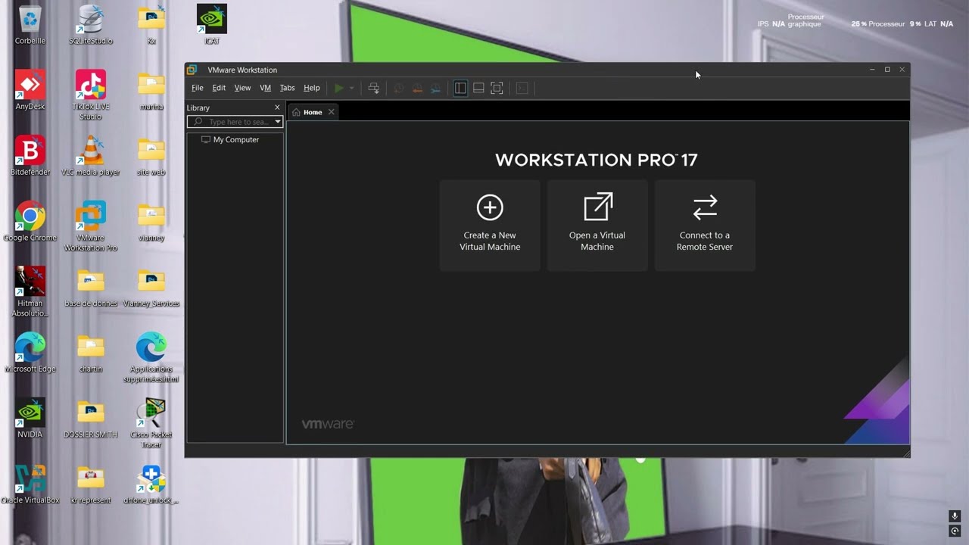The height and width of the screenshot is (545, 969).
Task: Select Microsoft Edge desktop icon
Action: pos(30,353)
